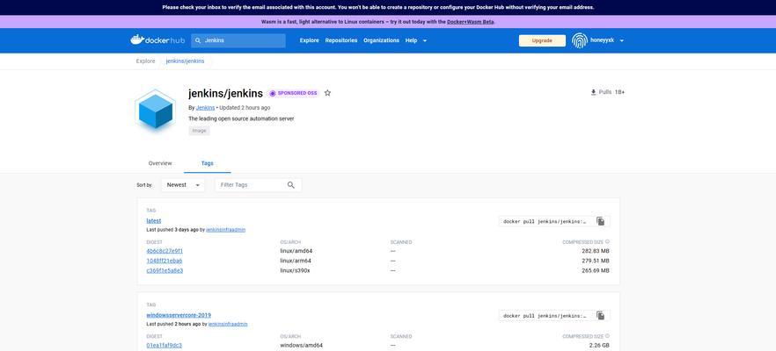Click the leading open source automation server description

point(241,119)
